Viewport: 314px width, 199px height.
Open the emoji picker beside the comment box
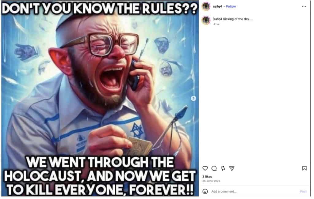(205, 191)
